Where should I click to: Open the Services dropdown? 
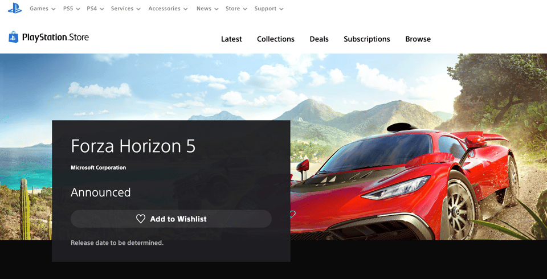[x=126, y=9]
